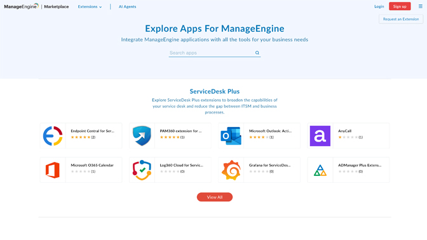Click 'ADManager Plus Extens...' title
This screenshot has height=240, width=427.
coord(360,165)
